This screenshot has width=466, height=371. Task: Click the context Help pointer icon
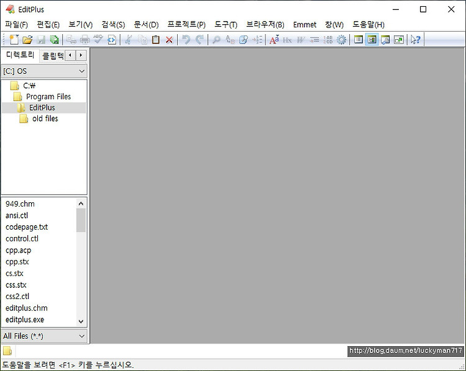point(416,40)
